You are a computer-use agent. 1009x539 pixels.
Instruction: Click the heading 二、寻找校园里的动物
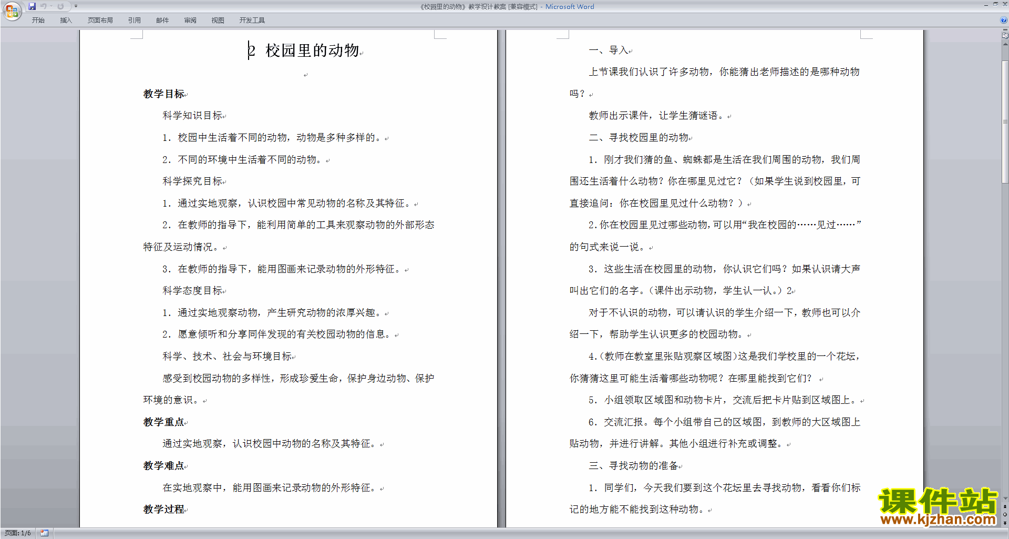(x=639, y=138)
